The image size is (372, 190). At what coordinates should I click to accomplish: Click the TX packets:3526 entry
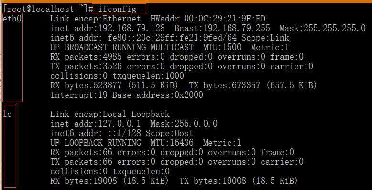[86, 66]
